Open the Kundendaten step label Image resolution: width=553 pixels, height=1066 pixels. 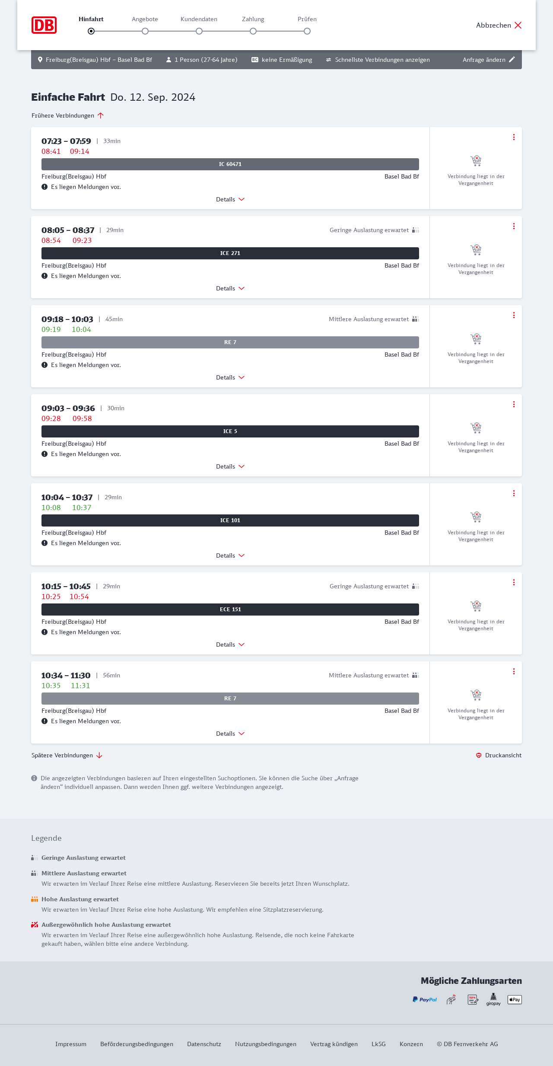(x=199, y=19)
